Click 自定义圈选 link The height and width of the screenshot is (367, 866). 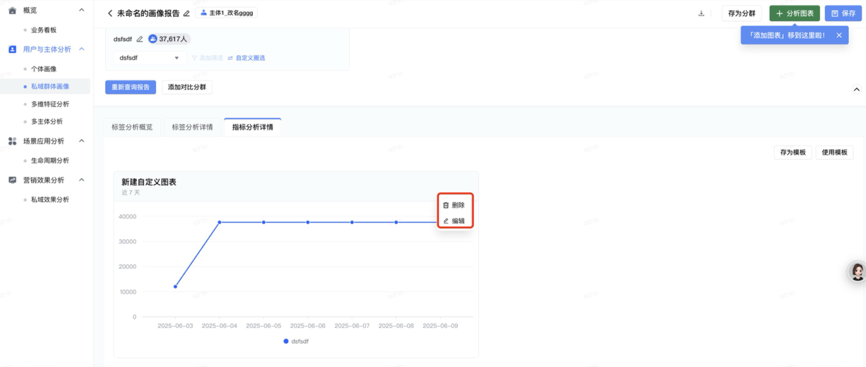coord(247,58)
